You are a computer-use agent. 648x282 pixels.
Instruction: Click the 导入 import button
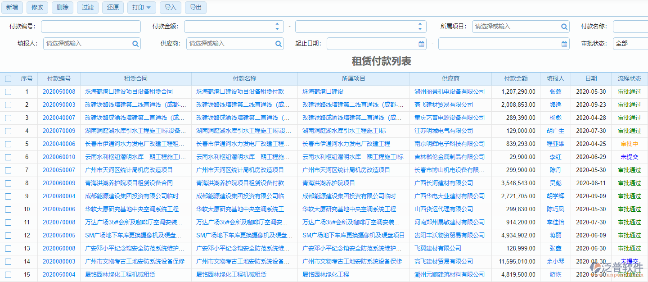pyautogui.click(x=170, y=7)
